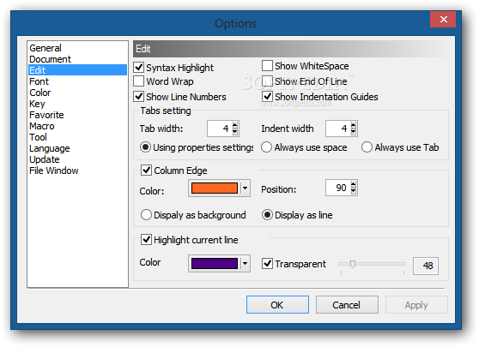Screen dimensions: 479x347
Task: Decrease Tab width with down arrow
Action: pos(234,132)
